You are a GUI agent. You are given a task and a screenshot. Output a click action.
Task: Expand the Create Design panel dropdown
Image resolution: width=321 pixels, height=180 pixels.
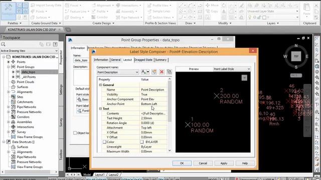tap(103, 23)
